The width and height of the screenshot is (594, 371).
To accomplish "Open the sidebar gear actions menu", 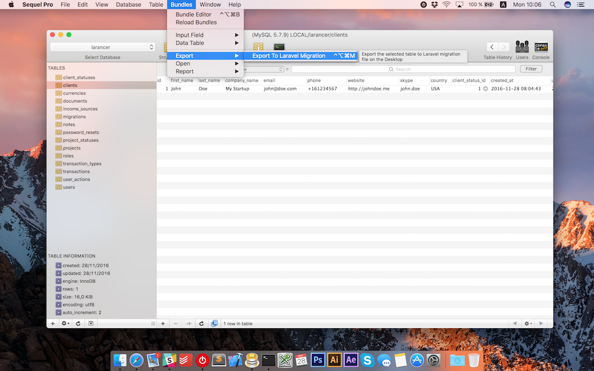I will (65, 324).
